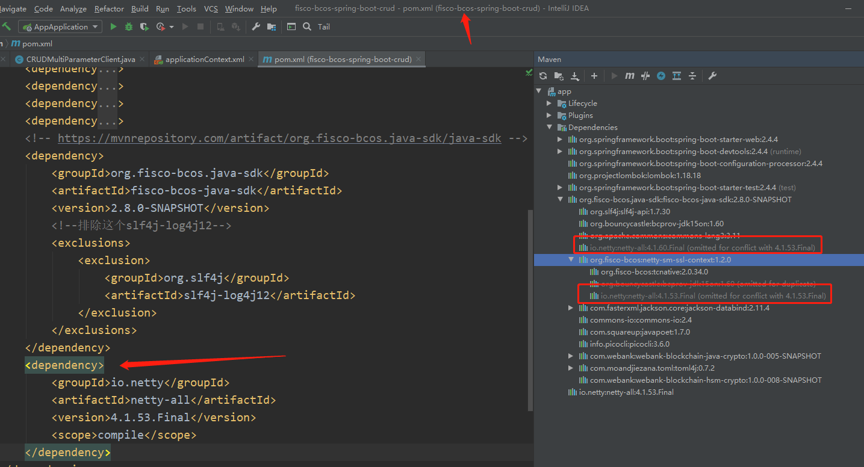864x467 pixels.
Task: Add a Maven project with plus icon
Action: click(x=594, y=76)
